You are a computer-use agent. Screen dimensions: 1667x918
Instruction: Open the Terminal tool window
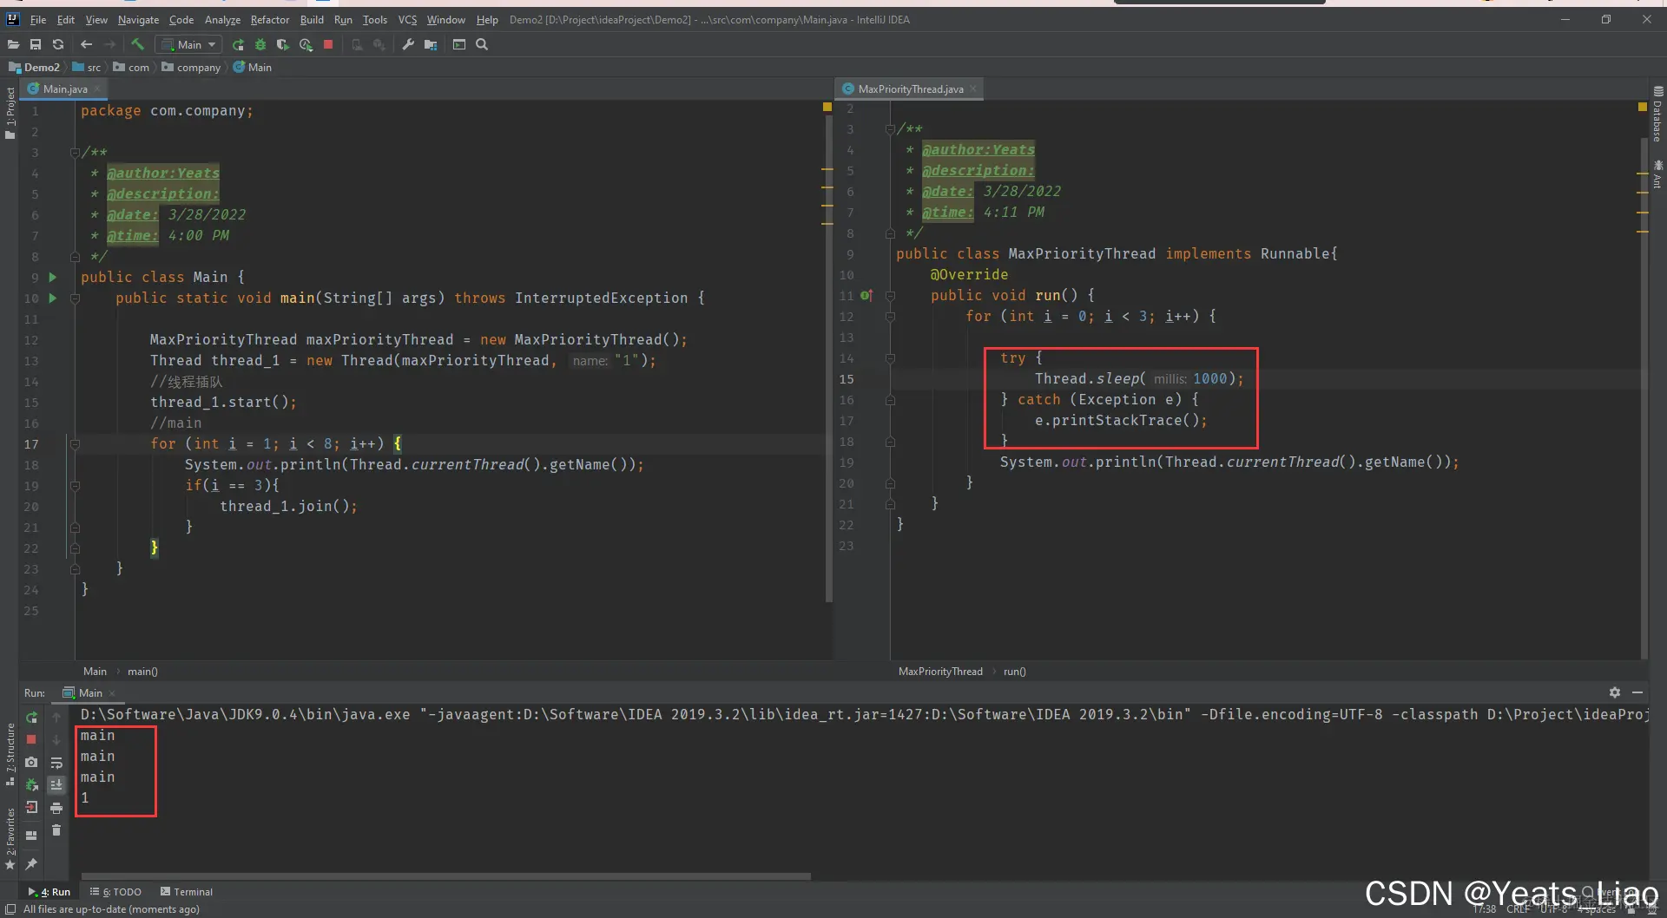click(187, 891)
